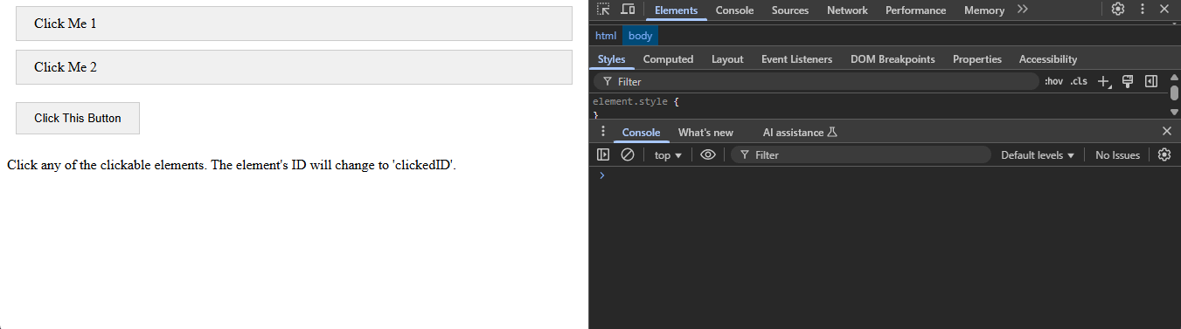Show the console sidebar icon
The width and height of the screenshot is (1181, 329).
tap(603, 154)
